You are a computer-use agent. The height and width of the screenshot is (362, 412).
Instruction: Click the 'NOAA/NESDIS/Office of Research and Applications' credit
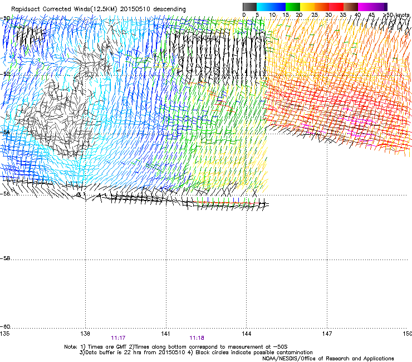(328, 359)
